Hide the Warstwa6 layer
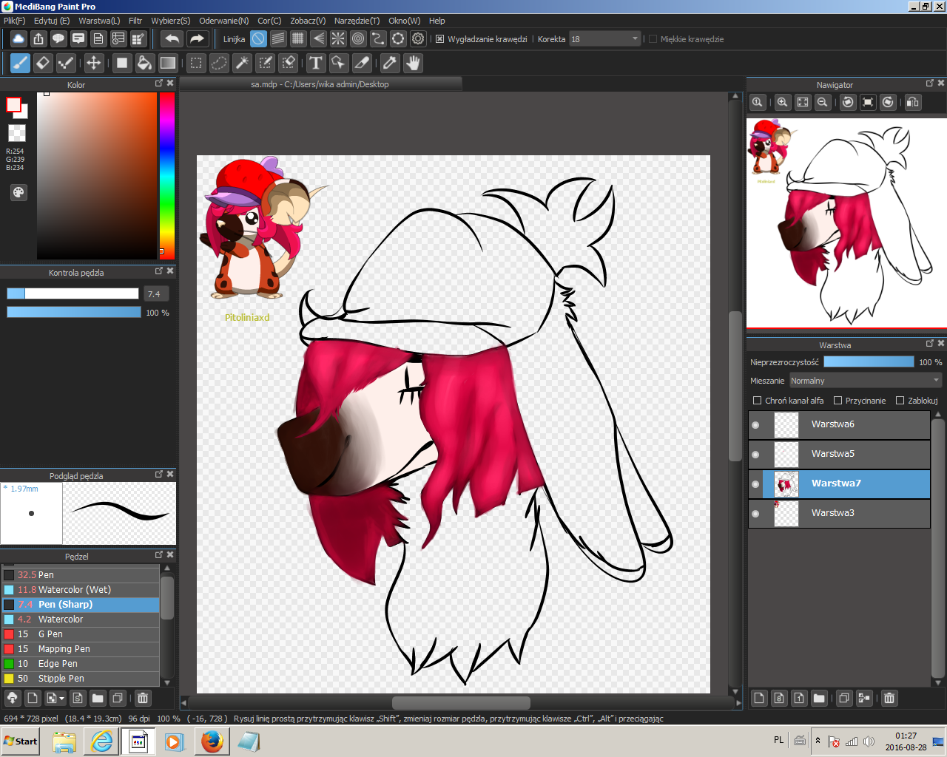947x757 pixels. pyautogui.click(x=755, y=425)
